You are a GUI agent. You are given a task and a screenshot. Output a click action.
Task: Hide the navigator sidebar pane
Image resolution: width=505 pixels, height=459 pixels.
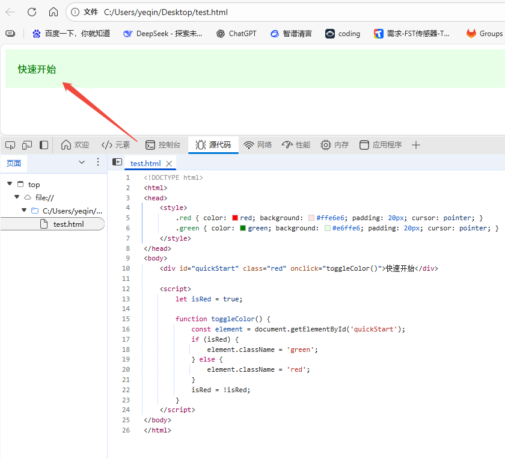click(x=117, y=162)
